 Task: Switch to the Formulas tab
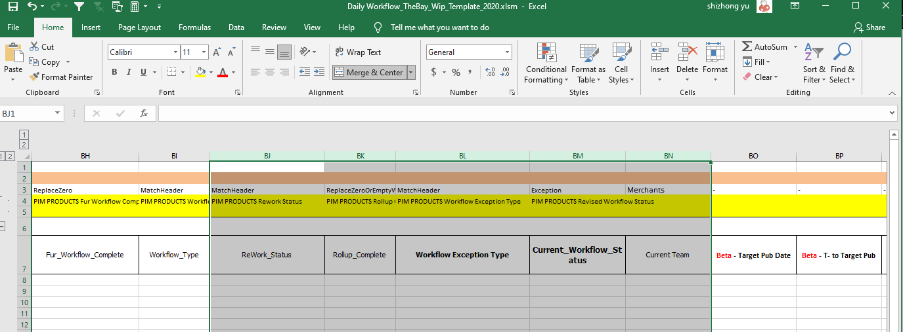194,28
